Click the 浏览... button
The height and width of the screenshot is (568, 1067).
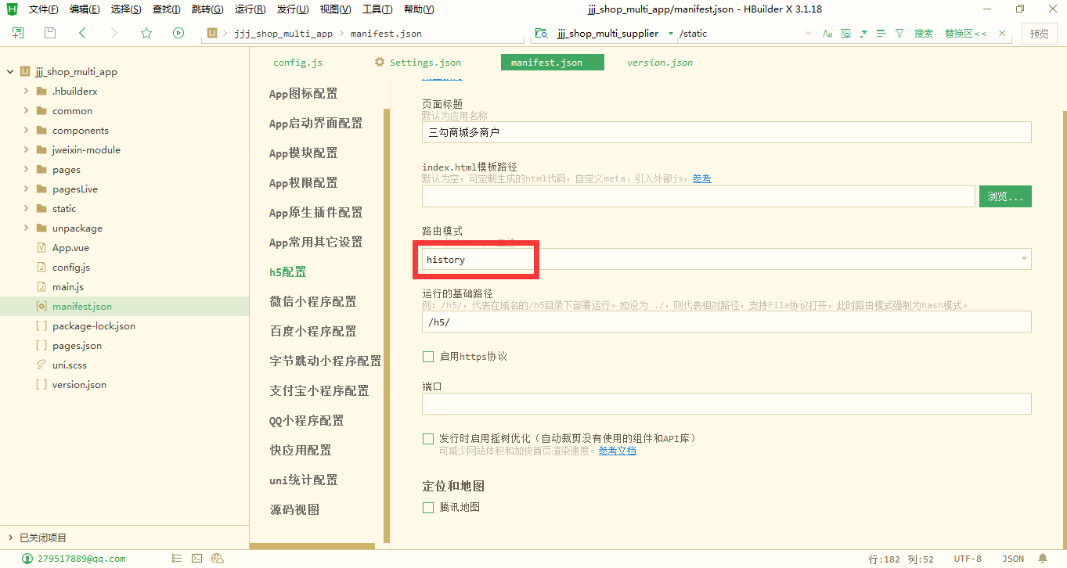tap(1005, 196)
